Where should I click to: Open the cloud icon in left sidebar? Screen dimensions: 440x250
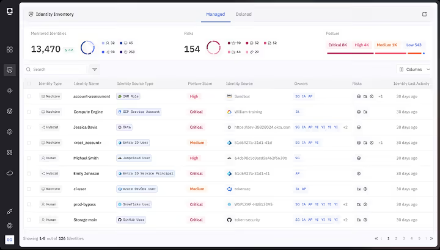(10, 173)
